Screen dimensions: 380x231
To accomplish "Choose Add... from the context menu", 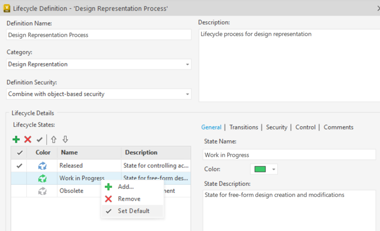I will 132,186.
